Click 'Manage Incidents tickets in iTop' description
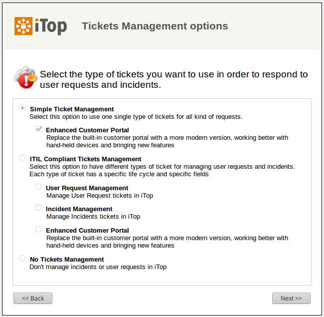 93,217
